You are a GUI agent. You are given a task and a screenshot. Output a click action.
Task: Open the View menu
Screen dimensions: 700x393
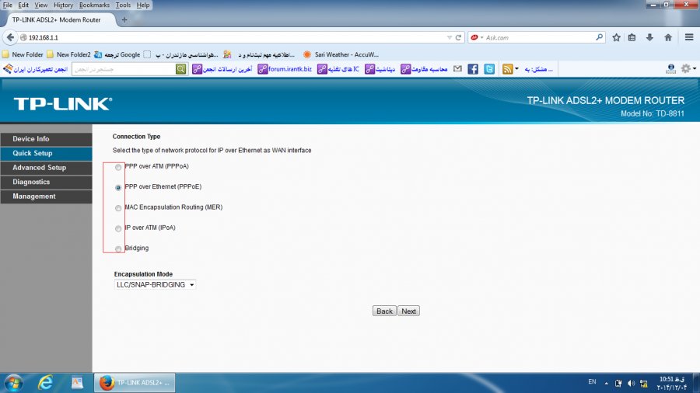point(40,5)
